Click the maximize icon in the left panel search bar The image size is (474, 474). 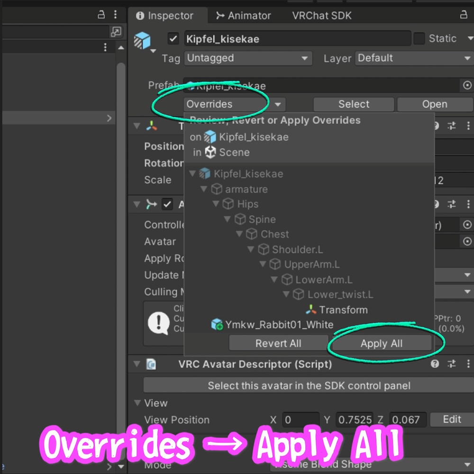(116, 32)
